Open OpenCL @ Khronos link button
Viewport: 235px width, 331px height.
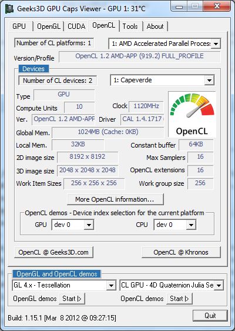tap(181, 252)
